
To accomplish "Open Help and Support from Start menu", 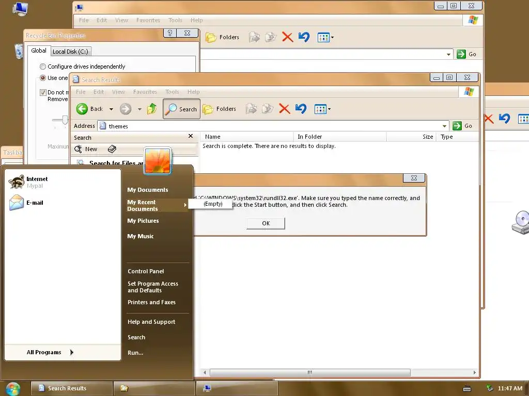I will click(151, 322).
